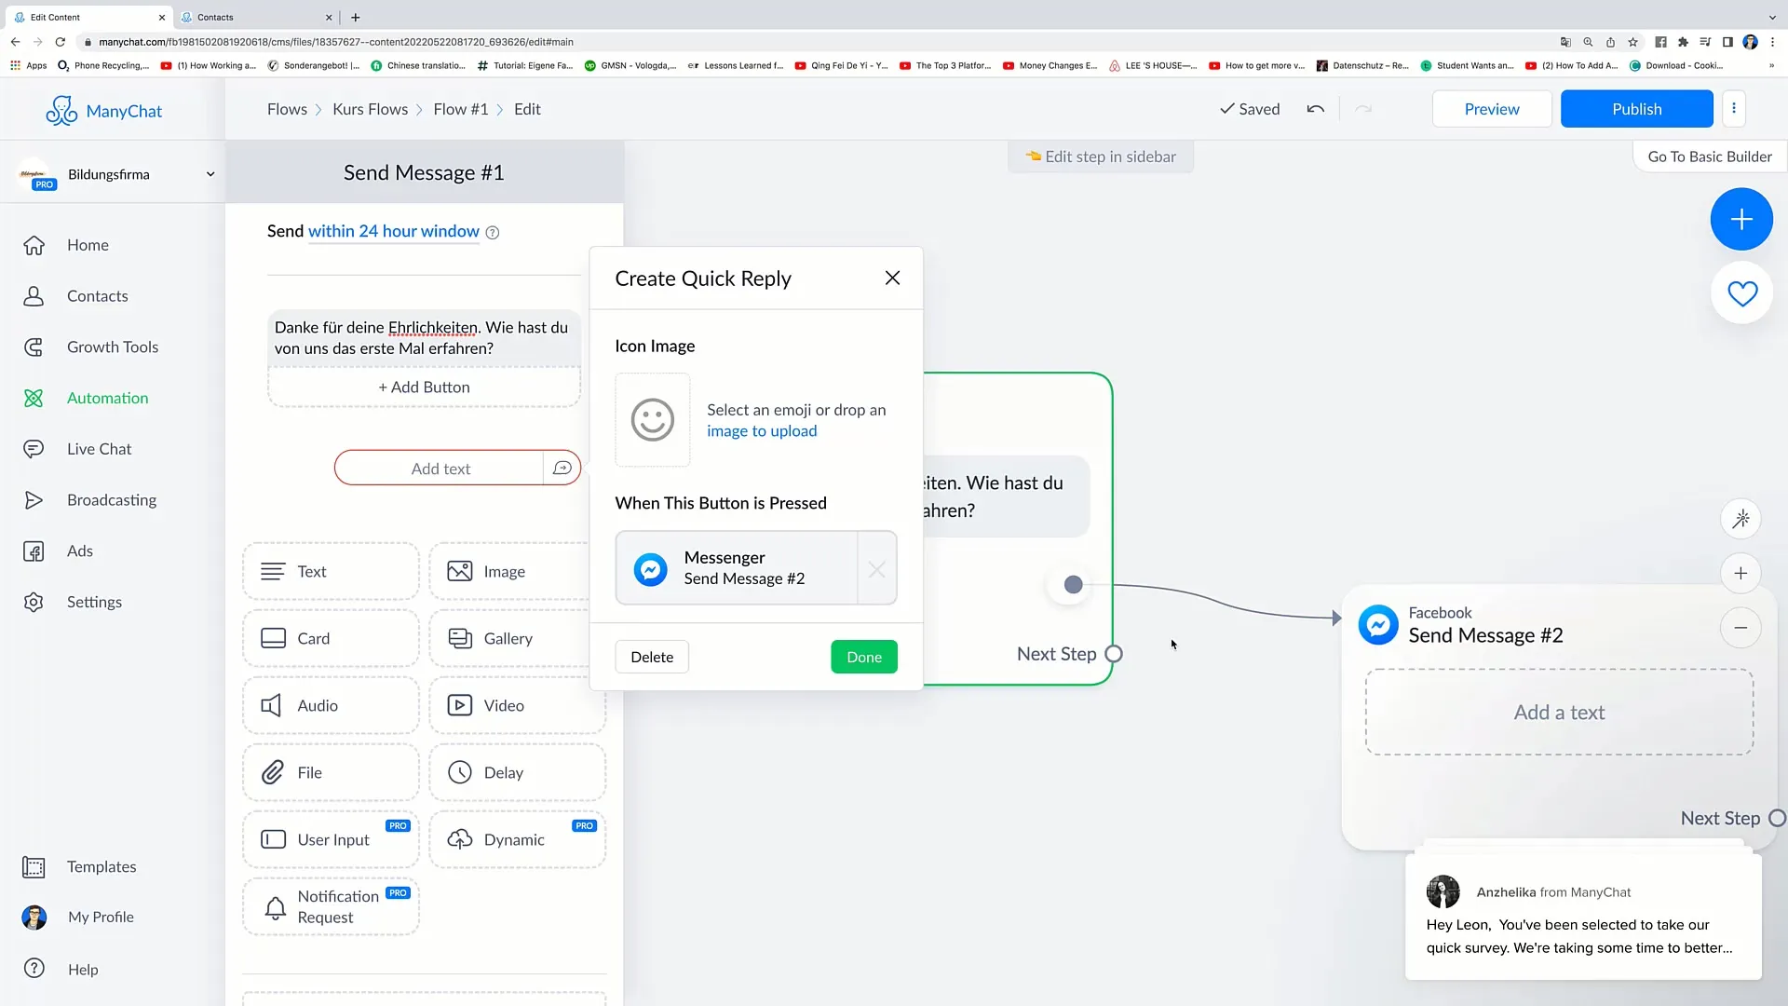Click the Kurs Flows breadcrumb item

370,108
